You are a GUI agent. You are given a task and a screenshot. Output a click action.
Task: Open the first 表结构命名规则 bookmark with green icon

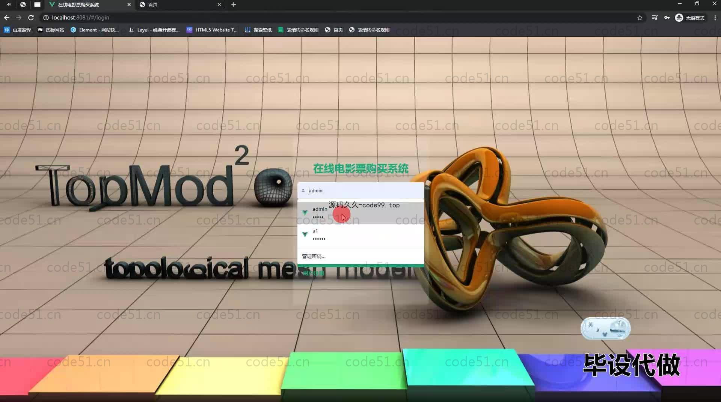pyautogui.click(x=298, y=30)
